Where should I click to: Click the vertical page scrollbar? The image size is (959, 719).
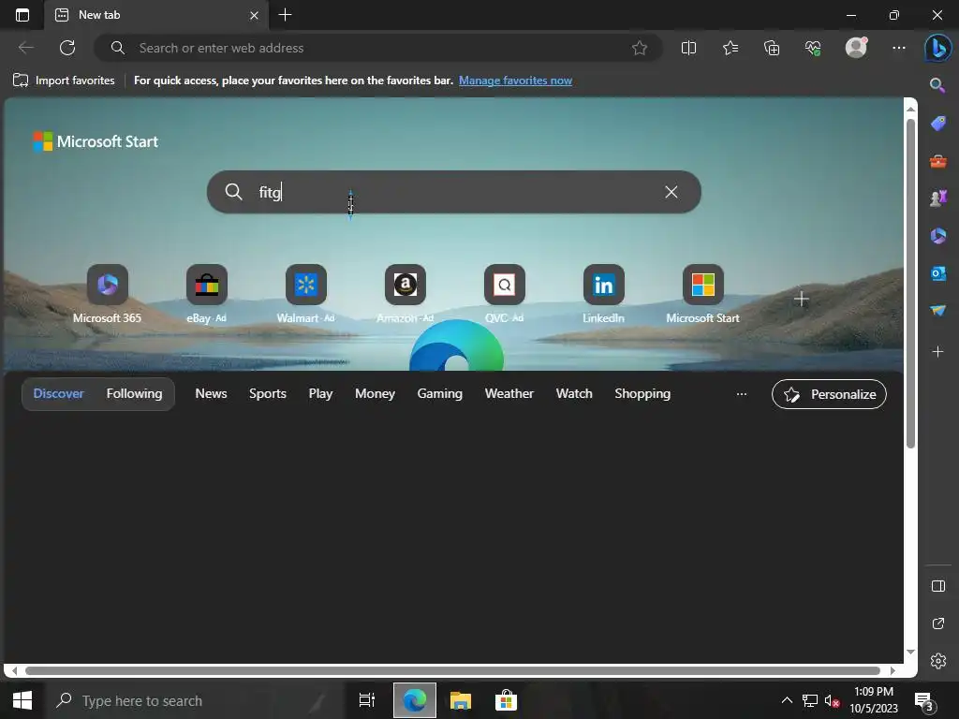coord(910,283)
